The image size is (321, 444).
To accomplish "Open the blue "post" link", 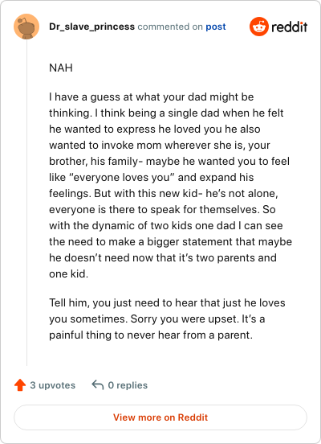I will pos(216,27).
